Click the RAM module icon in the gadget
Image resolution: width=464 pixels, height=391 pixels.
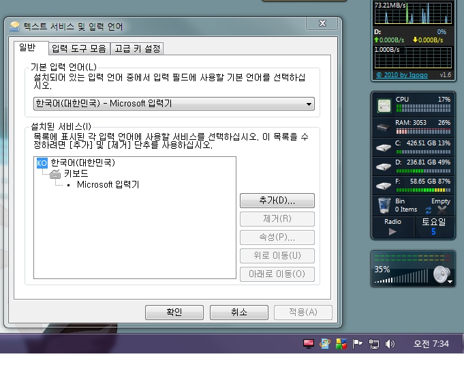[384, 128]
